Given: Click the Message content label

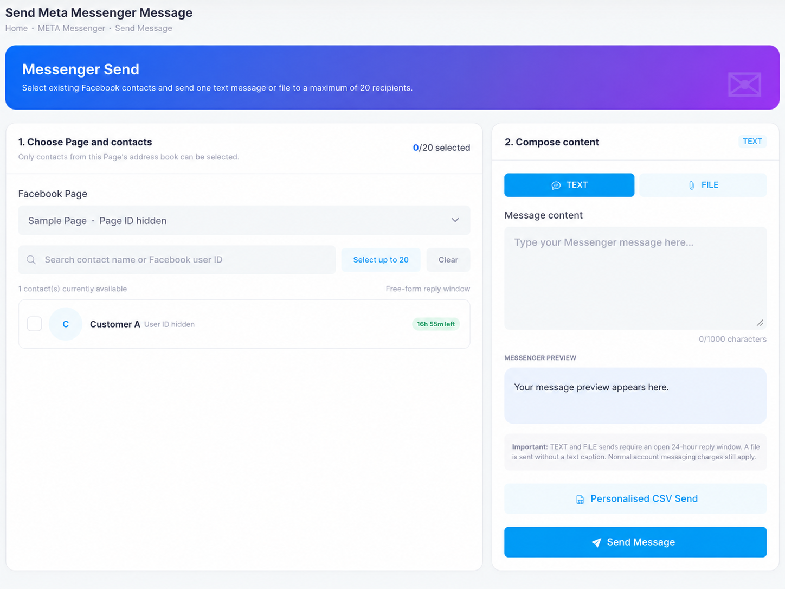Looking at the screenshot, I should (543, 215).
